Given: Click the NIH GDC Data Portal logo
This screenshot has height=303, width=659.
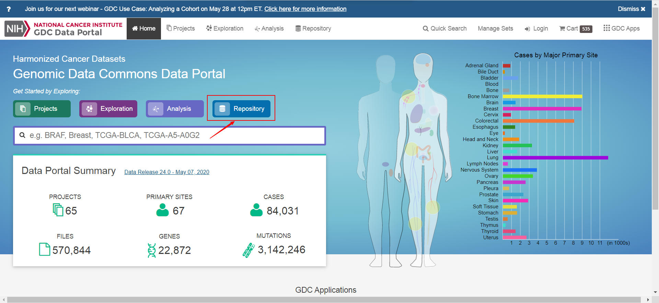Looking at the screenshot, I should [63, 29].
